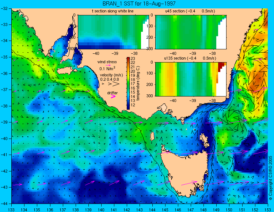Click main latitude axis label -41
Viewport: 274px width, 212px height.
(x=4, y=155)
